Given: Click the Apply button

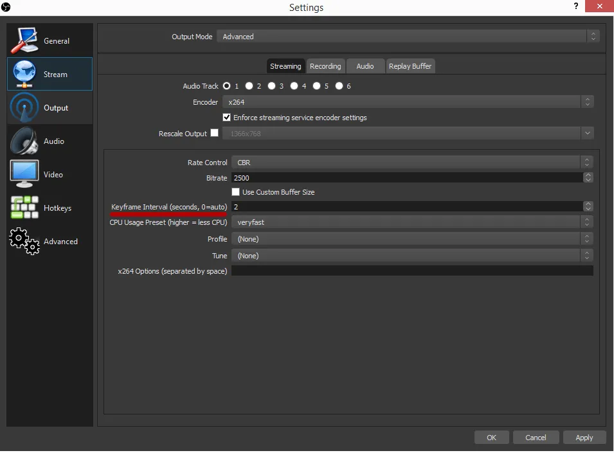Looking at the screenshot, I should pos(584,438).
